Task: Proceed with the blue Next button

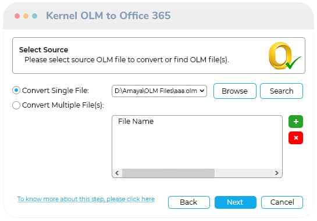Action: [236, 202]
